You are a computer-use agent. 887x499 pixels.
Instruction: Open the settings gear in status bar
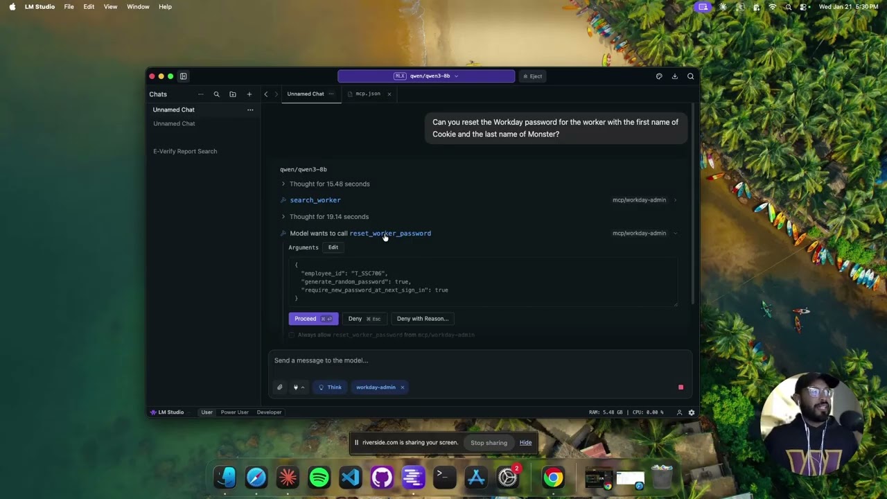[x=691, y=412]
